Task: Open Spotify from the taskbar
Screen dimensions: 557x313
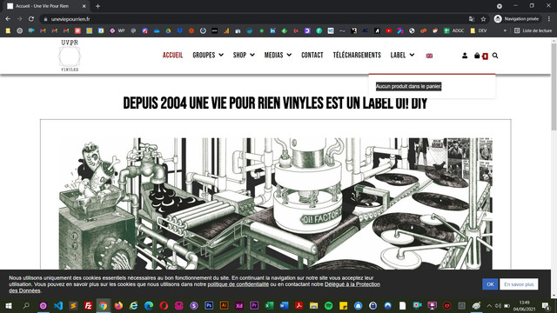Action: point(329,305)
